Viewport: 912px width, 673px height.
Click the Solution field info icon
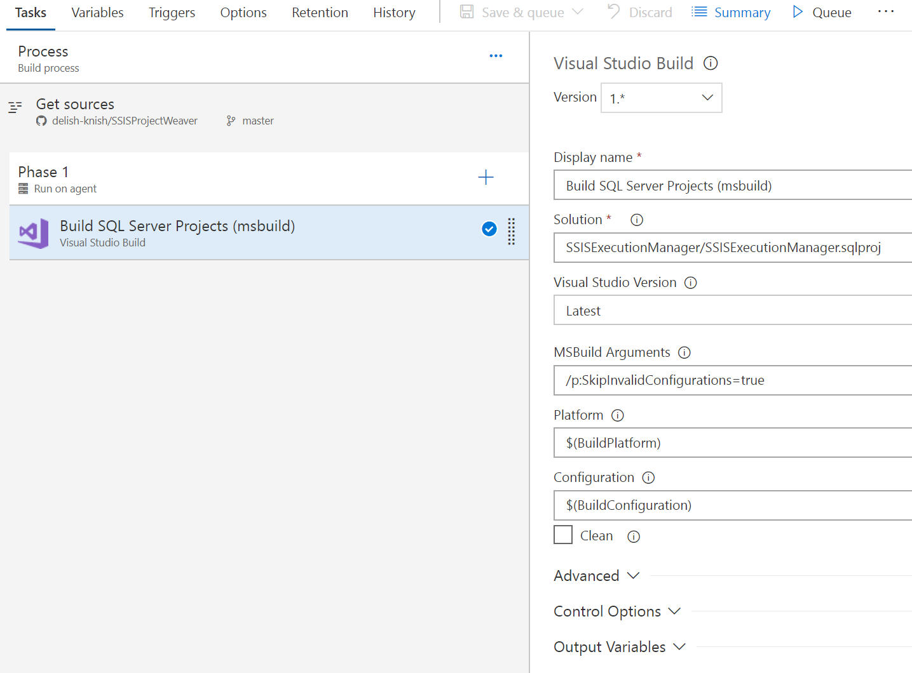(636, 220)
